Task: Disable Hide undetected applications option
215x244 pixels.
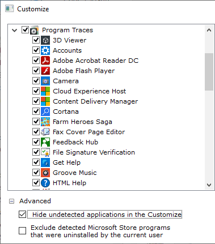Action: point(22,215)
